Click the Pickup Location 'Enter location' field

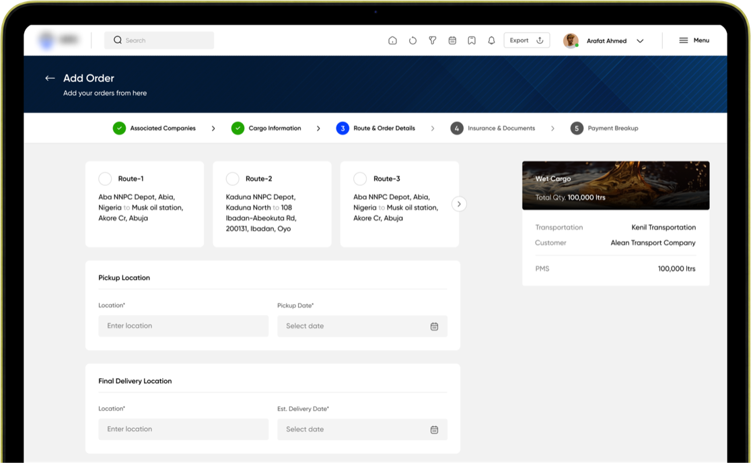[184, 326]
